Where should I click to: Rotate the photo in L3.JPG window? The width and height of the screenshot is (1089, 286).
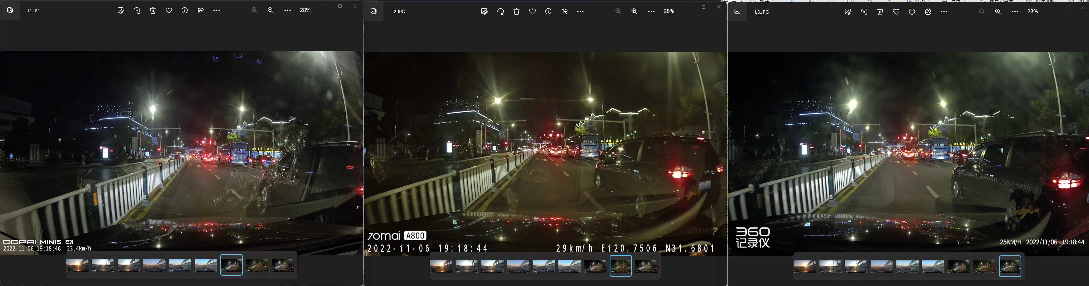864,12
